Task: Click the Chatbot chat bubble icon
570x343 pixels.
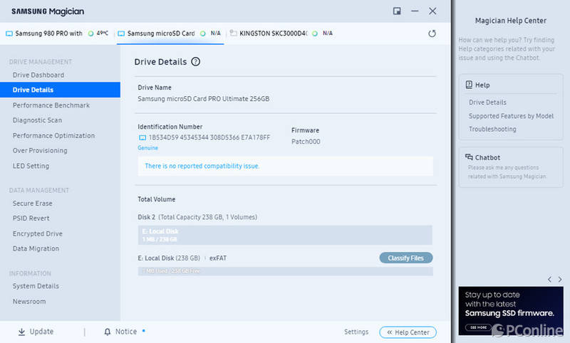Action: click(469, 157)
